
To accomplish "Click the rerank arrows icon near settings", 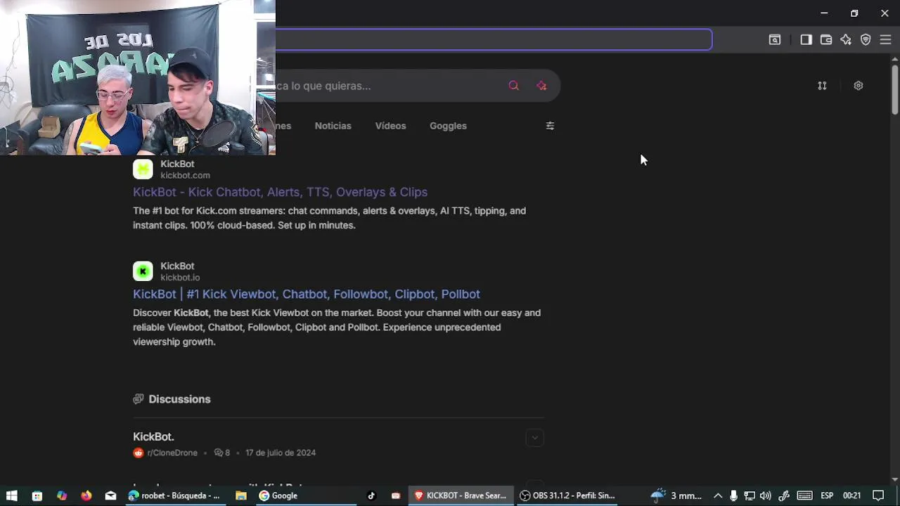I will click(x=822, y=86).
